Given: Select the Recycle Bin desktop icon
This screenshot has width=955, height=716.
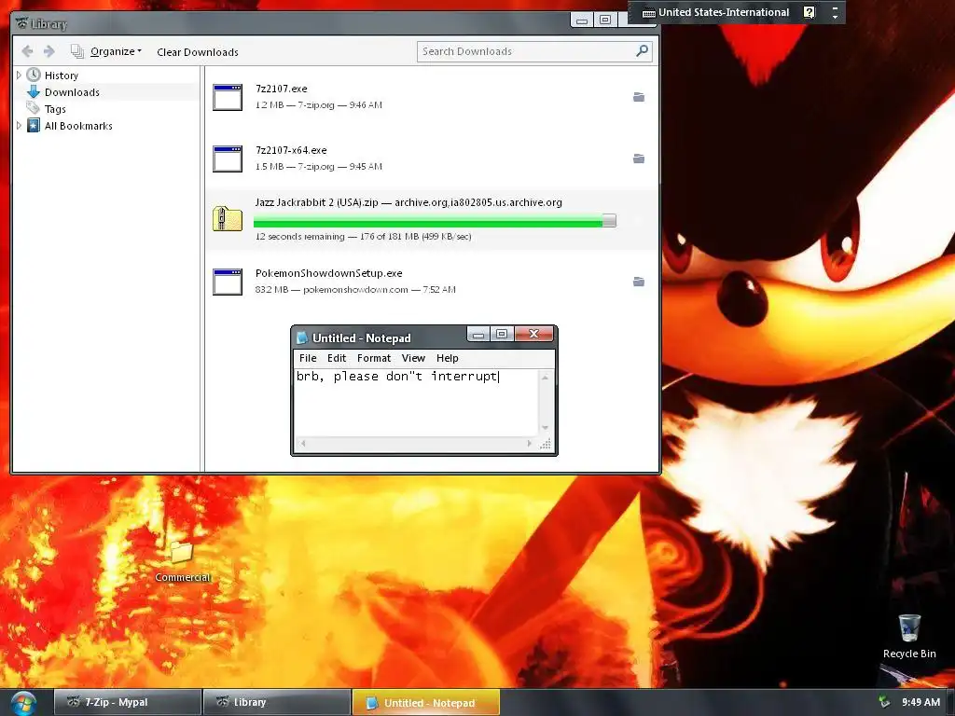Looking at the screenshot, I should coord(909,636).
